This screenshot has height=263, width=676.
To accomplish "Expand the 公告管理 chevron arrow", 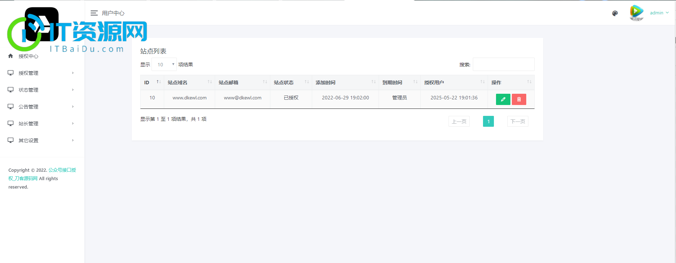I will coord(73,107).
